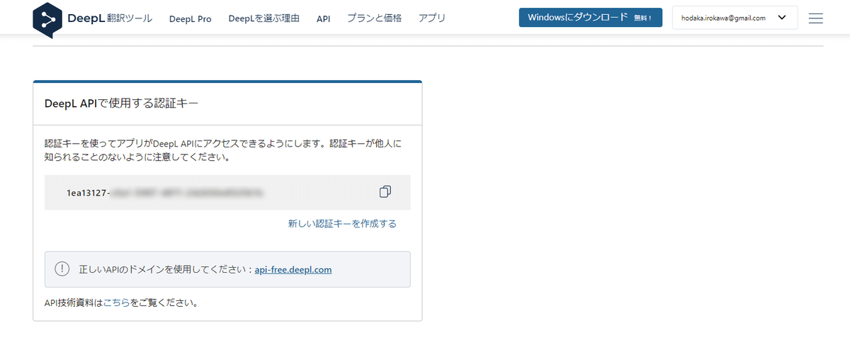Open the hamburger menu icon
This screenshot has height=345, width=850.
point(815,18)
